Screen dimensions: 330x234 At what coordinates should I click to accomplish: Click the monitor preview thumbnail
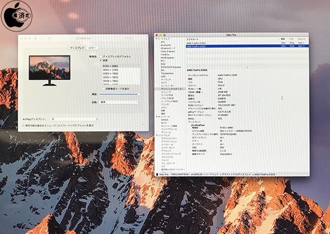49,70
